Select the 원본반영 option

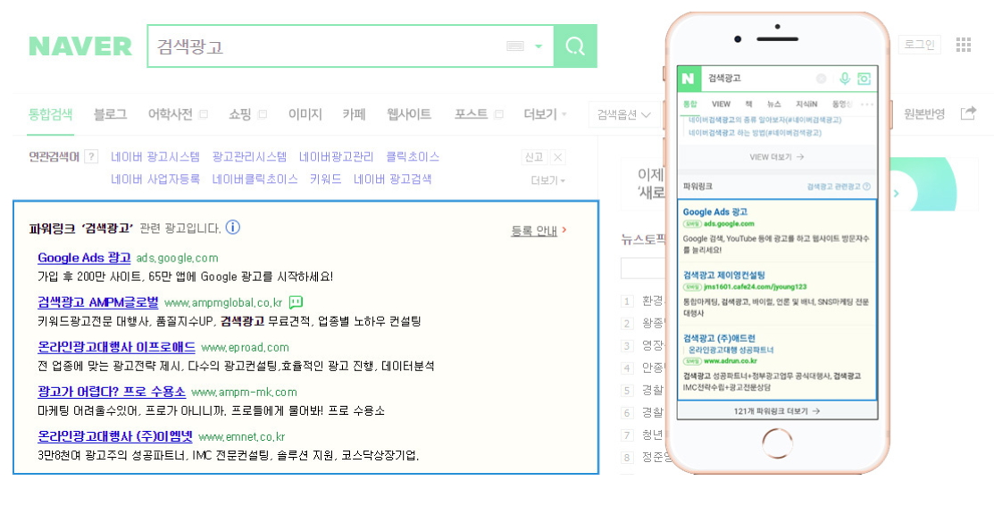[x=924, y=114]
